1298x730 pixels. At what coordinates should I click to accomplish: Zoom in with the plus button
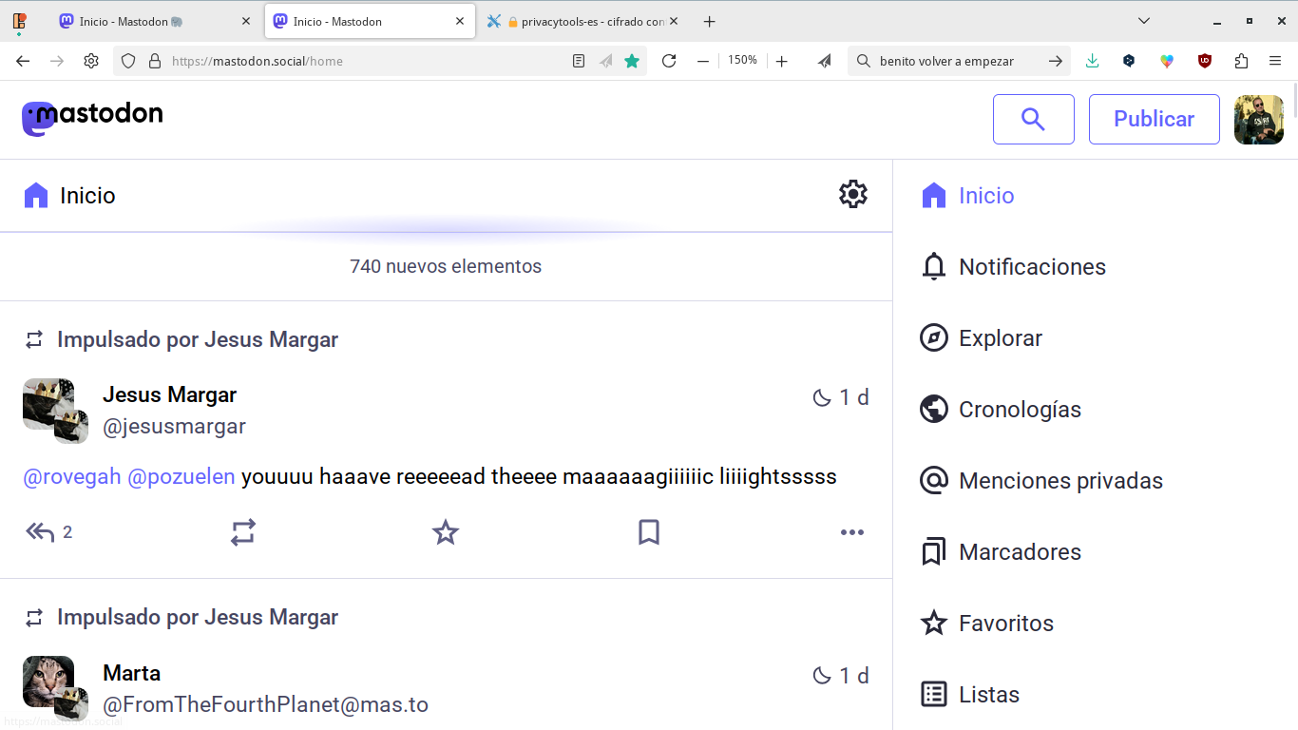[x=781, y=61]
